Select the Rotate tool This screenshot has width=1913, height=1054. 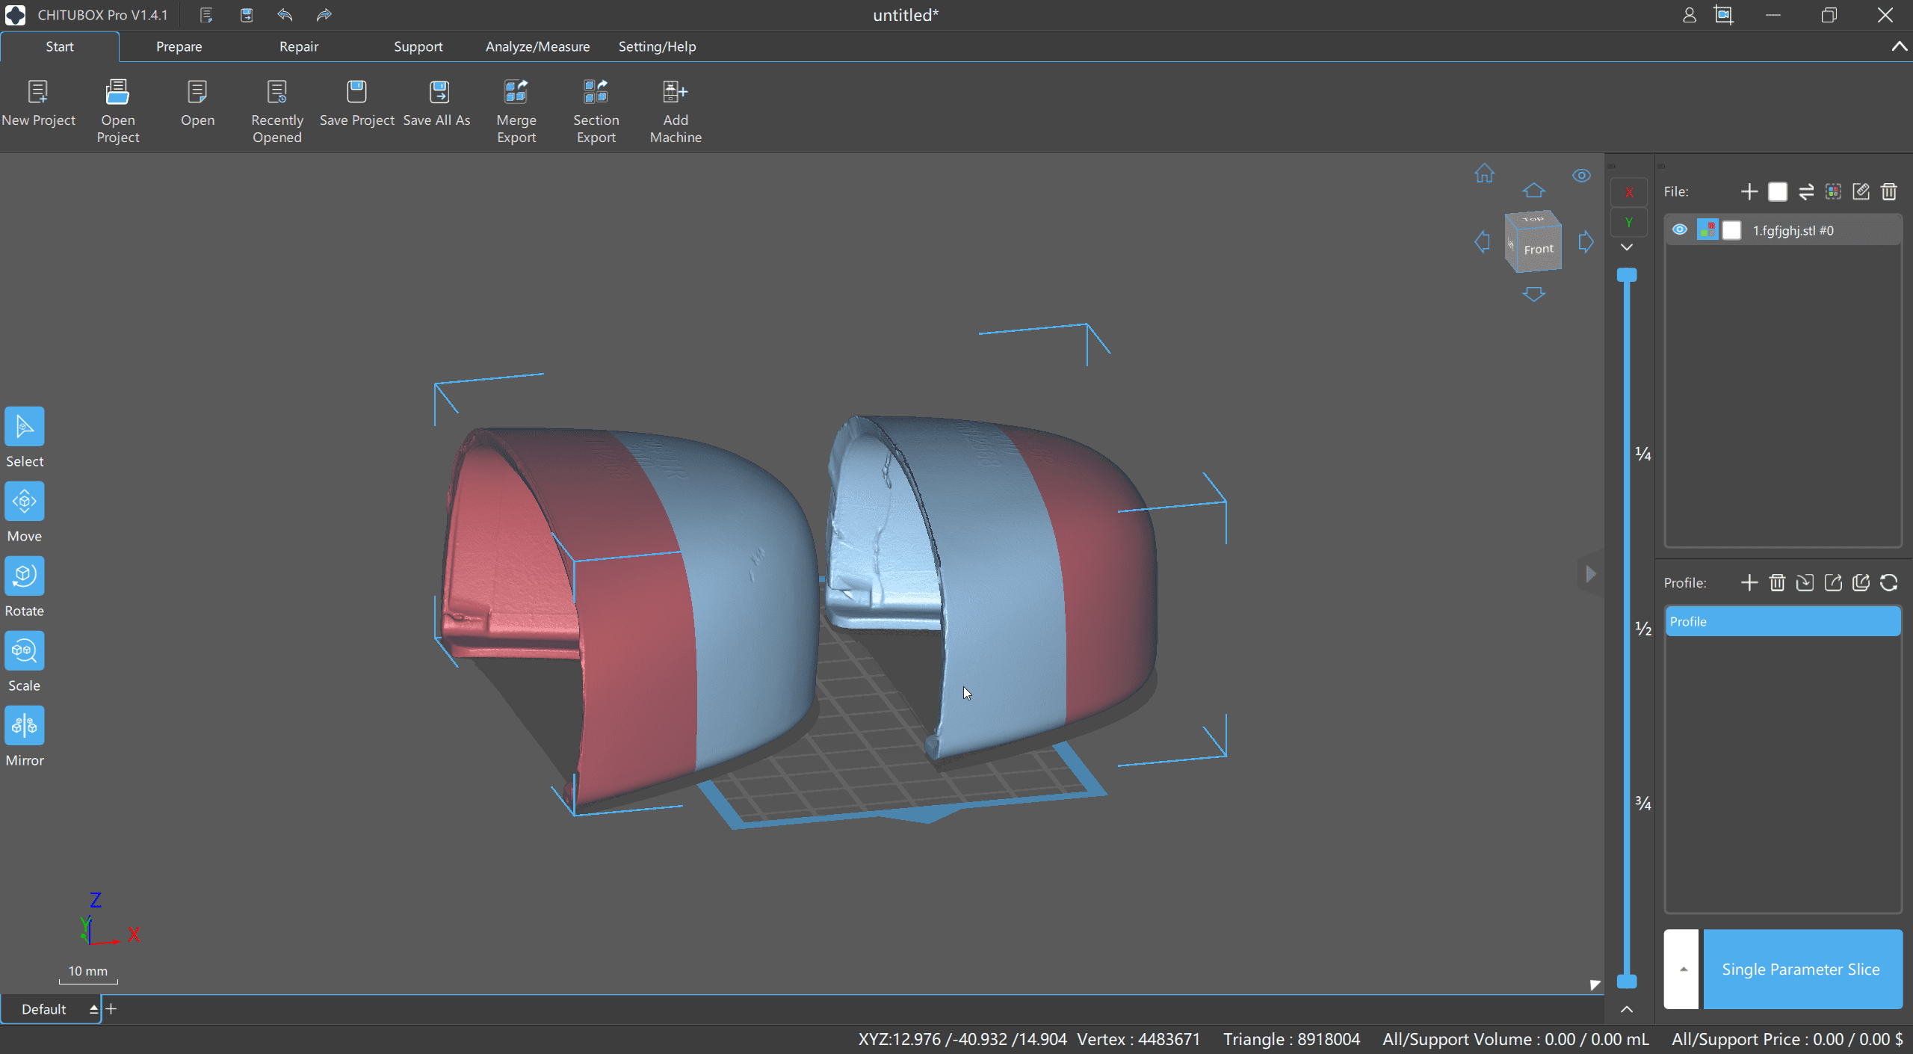[25, 576]
